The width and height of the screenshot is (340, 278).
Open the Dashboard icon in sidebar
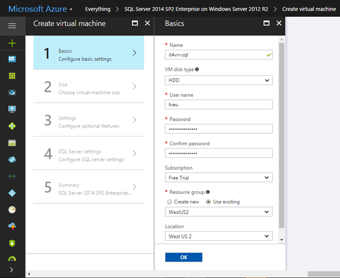[12, 59]
